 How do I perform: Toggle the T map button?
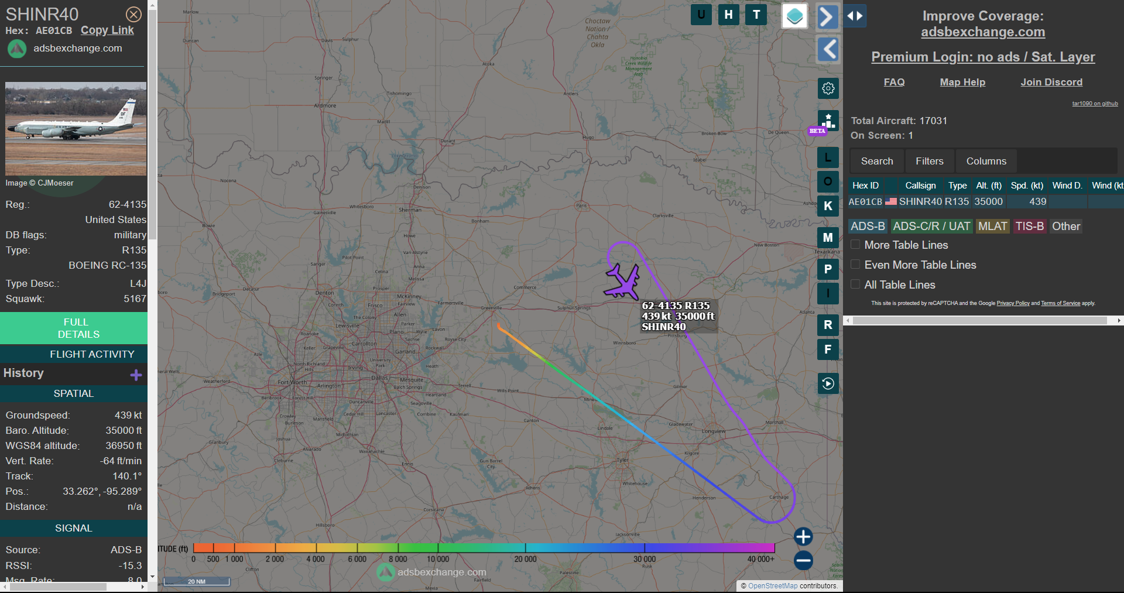pos(756,15)
